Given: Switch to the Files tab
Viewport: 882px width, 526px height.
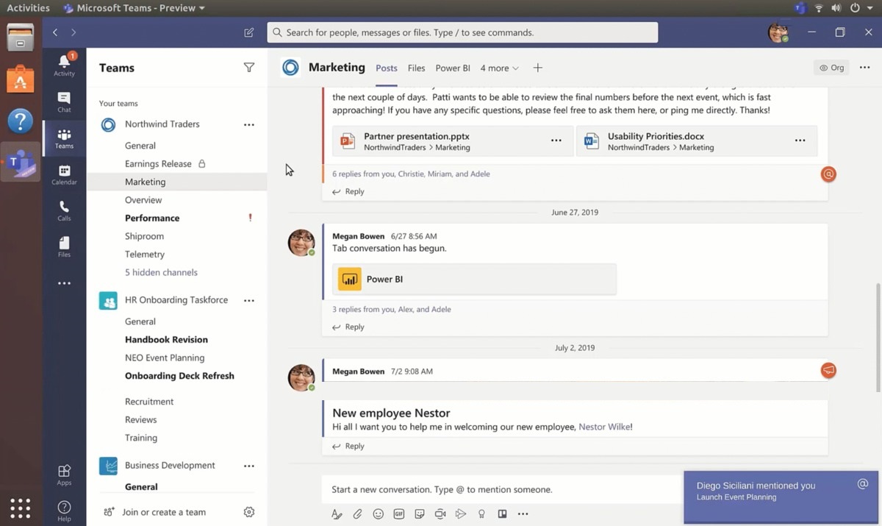Looking at the screenshot, I should point(417,68).
